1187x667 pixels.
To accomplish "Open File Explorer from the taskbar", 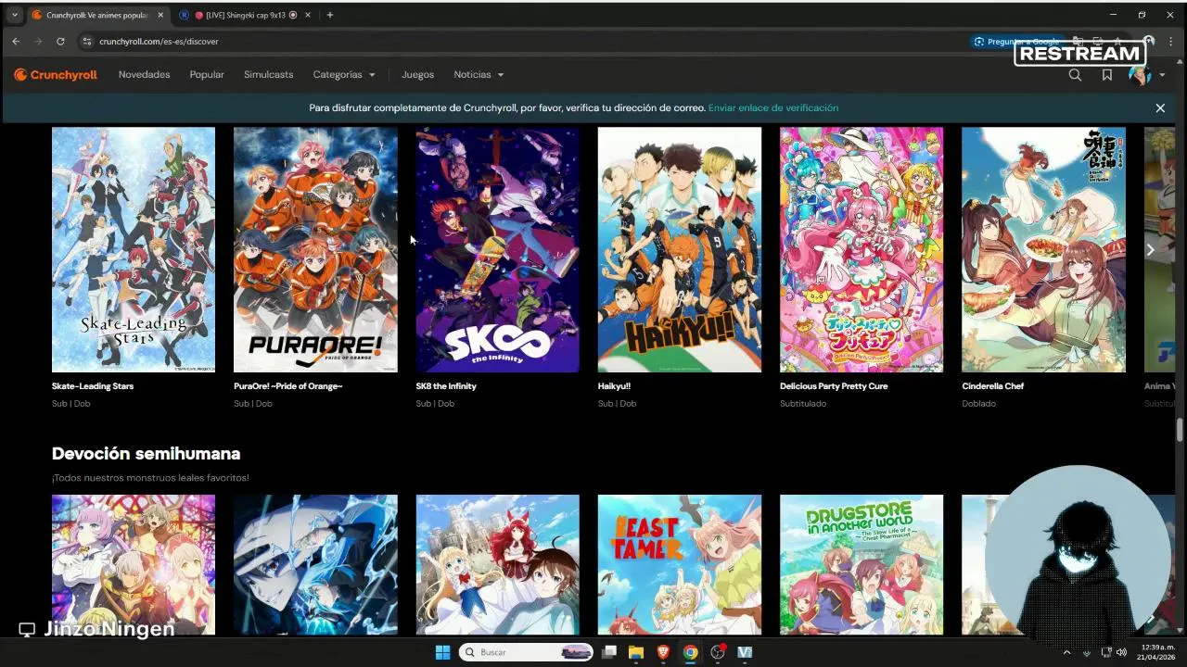I will pyautogui.click(x=636, y=652).
